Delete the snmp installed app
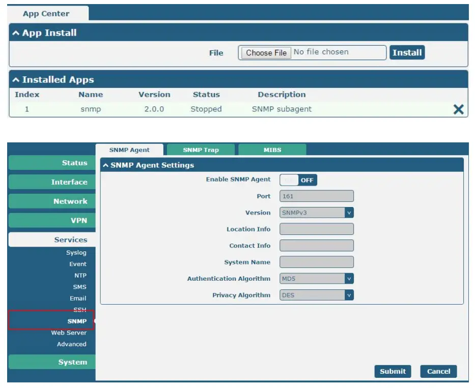The width and height of the screenshot is (475, 388). tap(457, 108)
